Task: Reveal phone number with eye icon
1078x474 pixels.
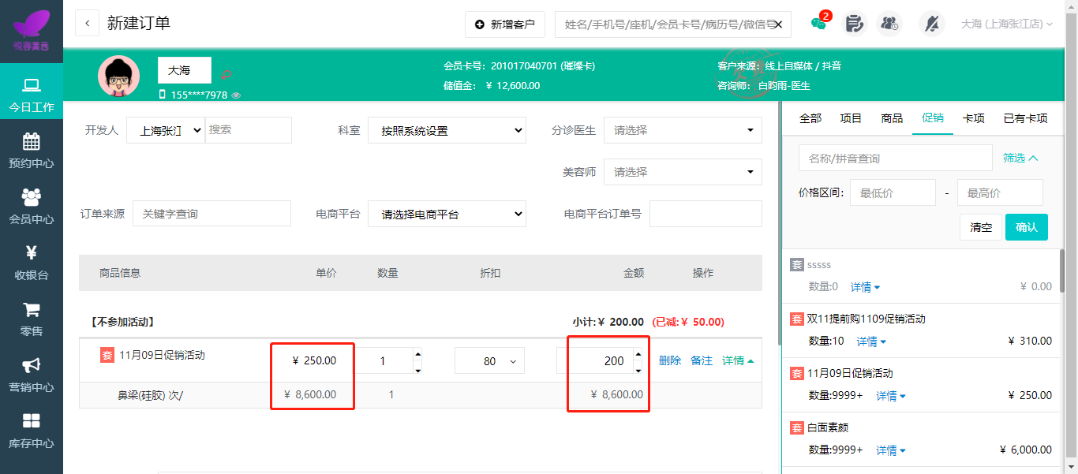Action: coord(236,95)
